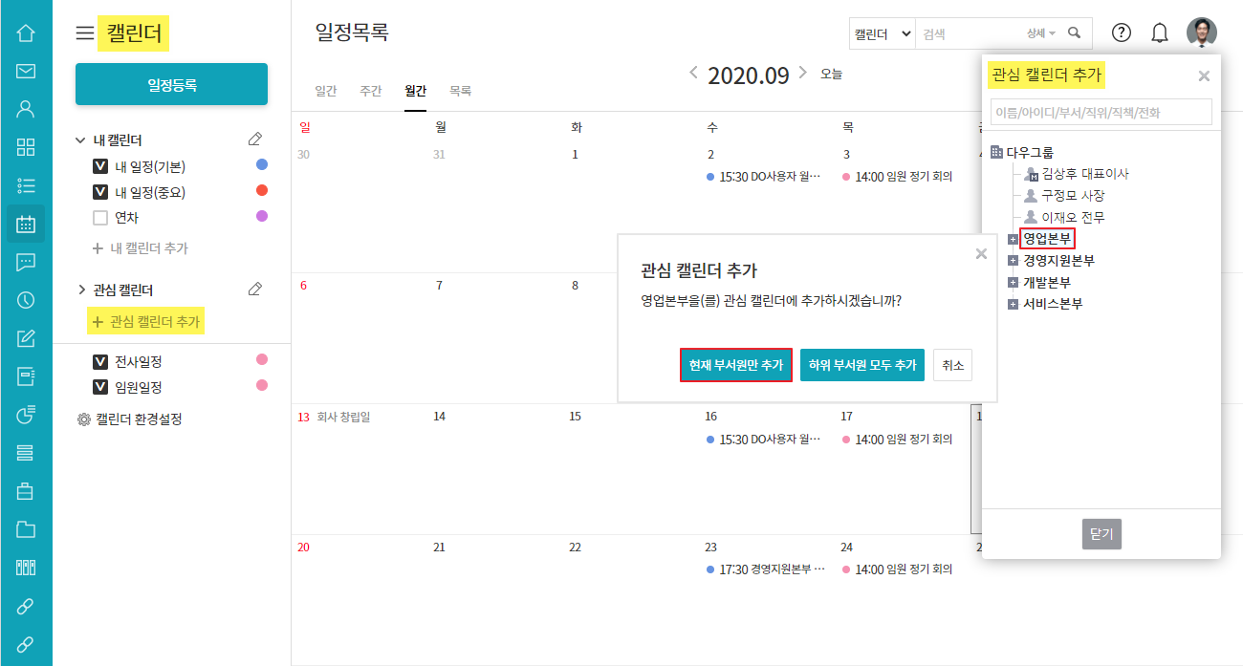Image resolution: width=1243 pixels, height=666 pixels.
Task: Enable the 연차 calendar checkbox
Action: 100,218
